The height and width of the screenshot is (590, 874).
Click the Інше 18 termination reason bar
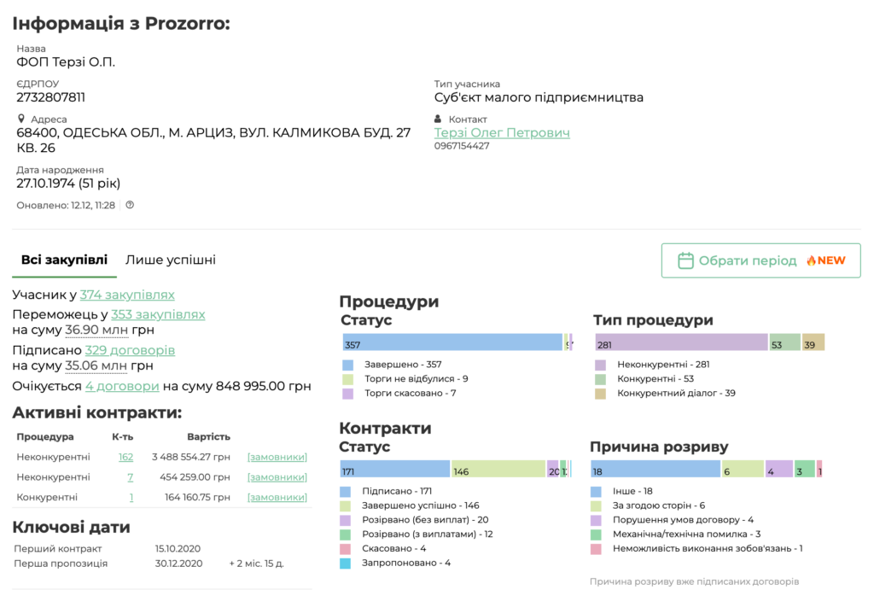click(x=655, y=470)
